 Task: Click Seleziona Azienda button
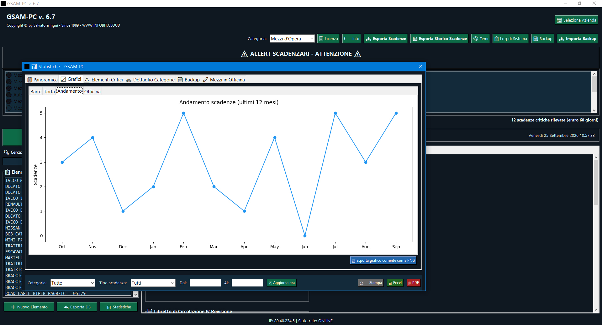pos(576,20)
